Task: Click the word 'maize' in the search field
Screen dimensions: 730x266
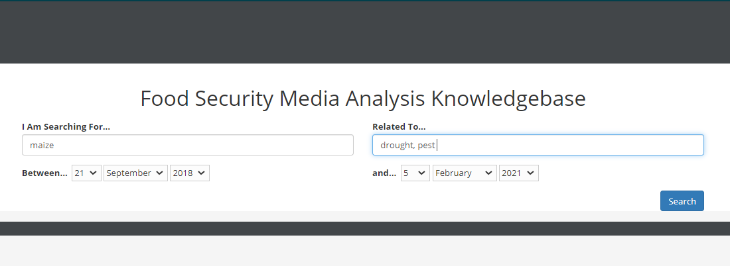Action: pyautogui.click(x=42, y=145)
